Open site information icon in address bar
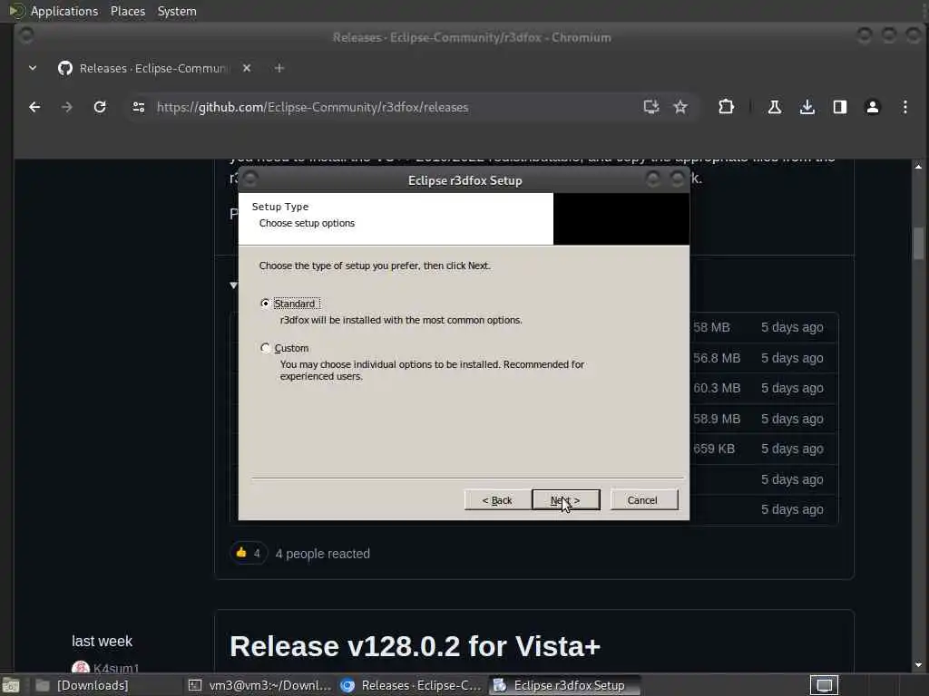This screenshot has width=929, height=696. coord(139,107)
